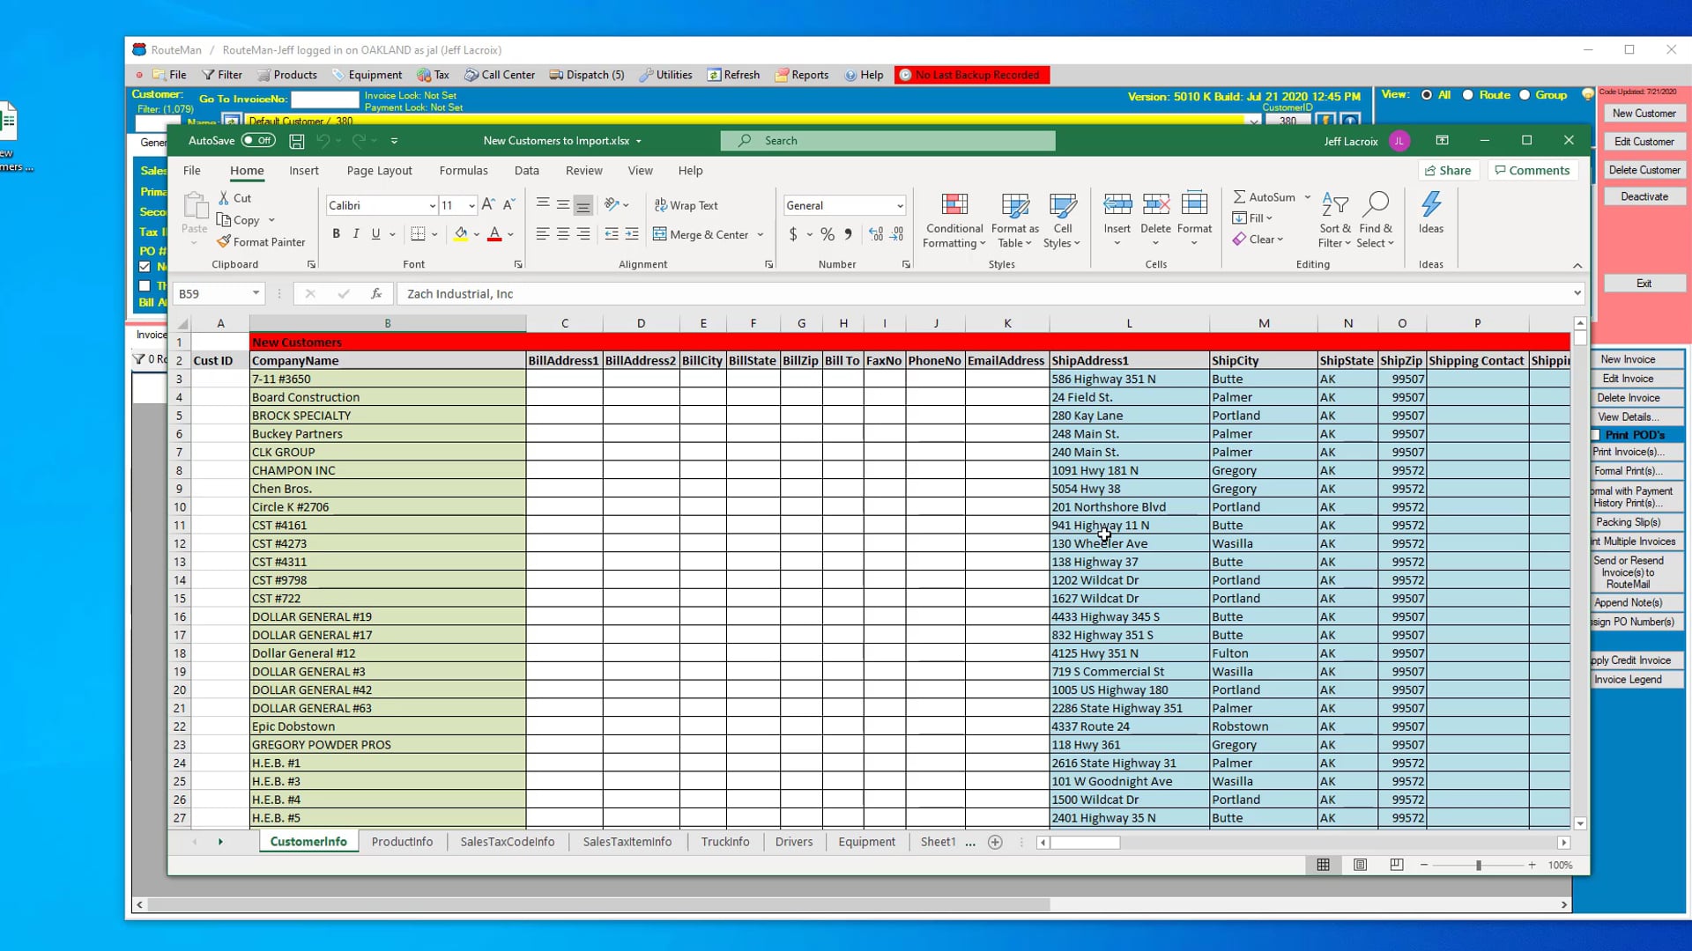This screenshot has height=951, width=1692.
Task: Collapse the ribbon with the chevron
Action: coord(1577,265)
